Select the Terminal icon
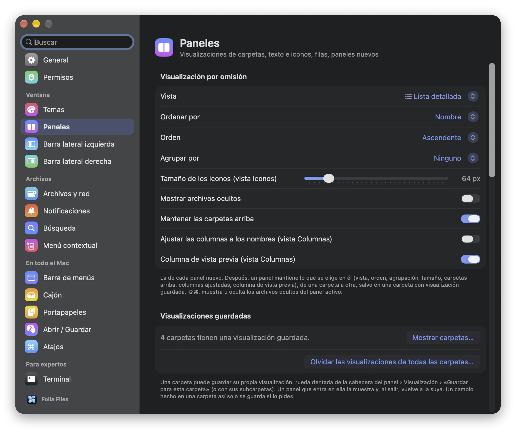The width and height of the screenshot is (516, 429). click(31, 379)
